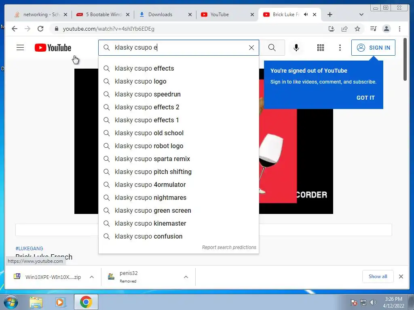Switch to YouTube tab
414x310 pixels.
(227, 15)
